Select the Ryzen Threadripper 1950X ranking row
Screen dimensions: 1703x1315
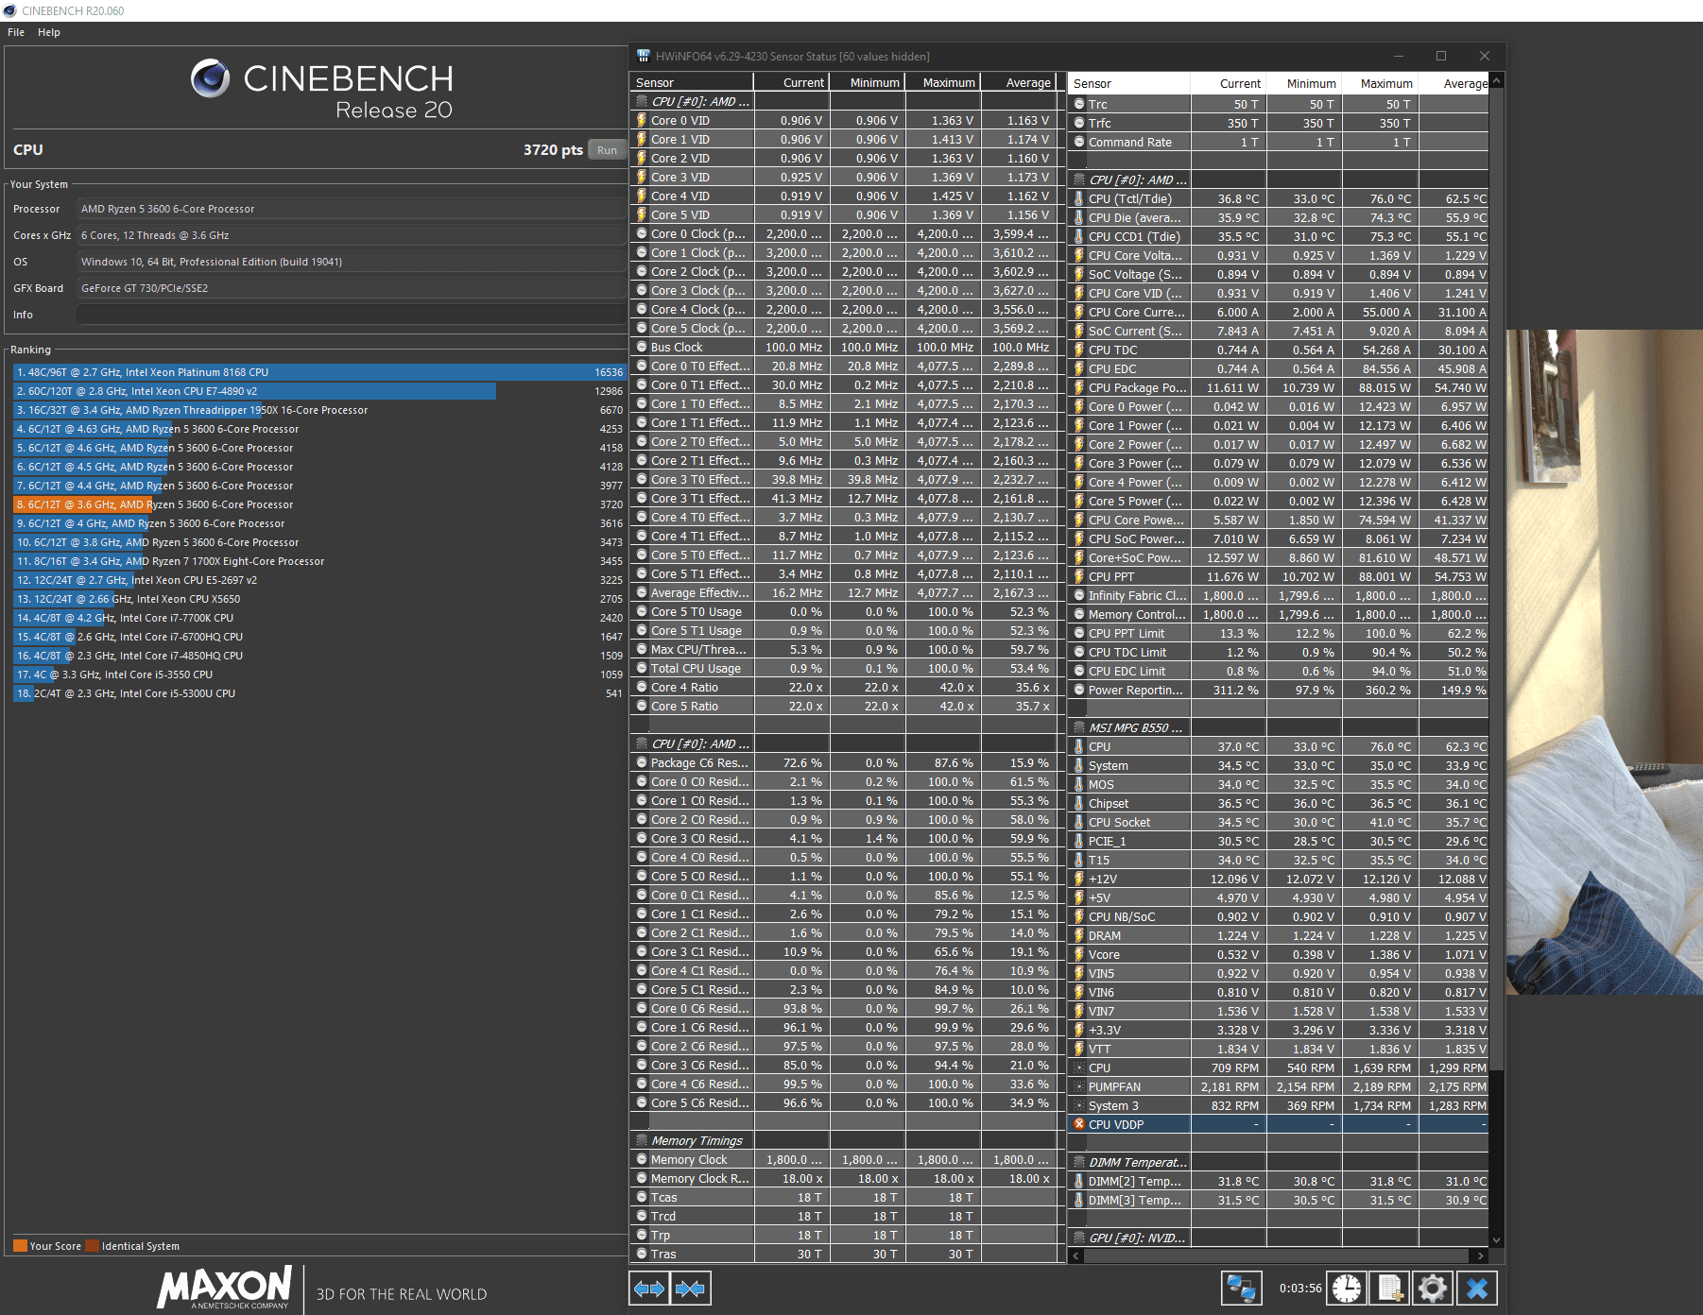319,410
